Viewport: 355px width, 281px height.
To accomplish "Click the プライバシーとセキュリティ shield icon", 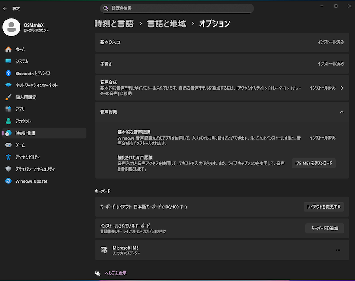I will [8, 169].
